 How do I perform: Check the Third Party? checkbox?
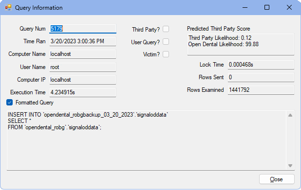pyautogui.click(x=166, y=29)
